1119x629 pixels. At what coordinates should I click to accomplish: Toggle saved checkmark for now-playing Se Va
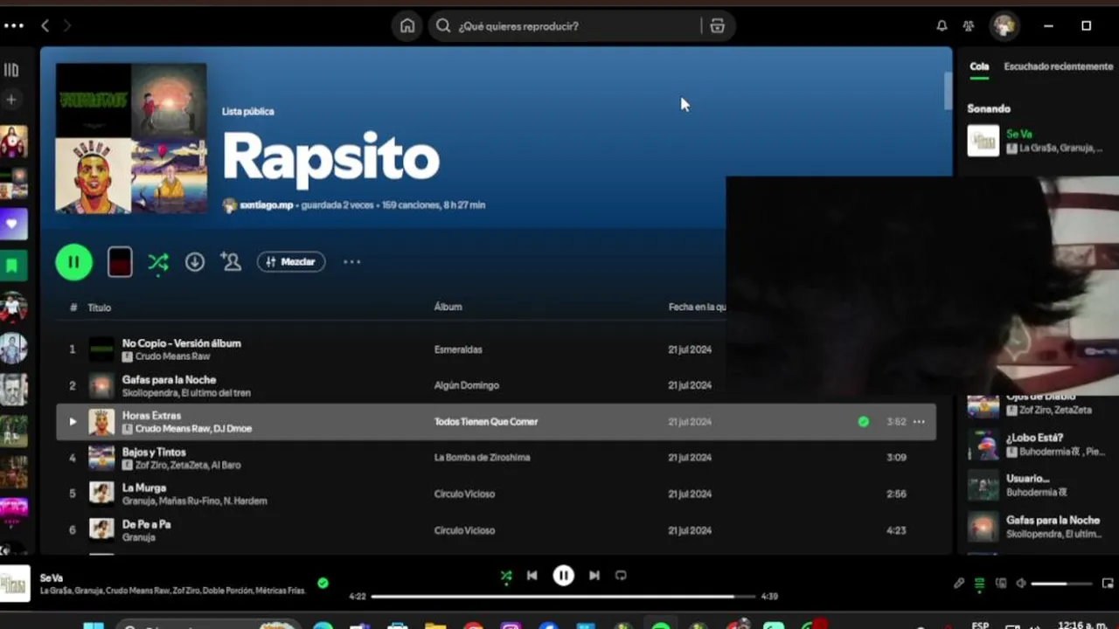(x=323, y=583)
